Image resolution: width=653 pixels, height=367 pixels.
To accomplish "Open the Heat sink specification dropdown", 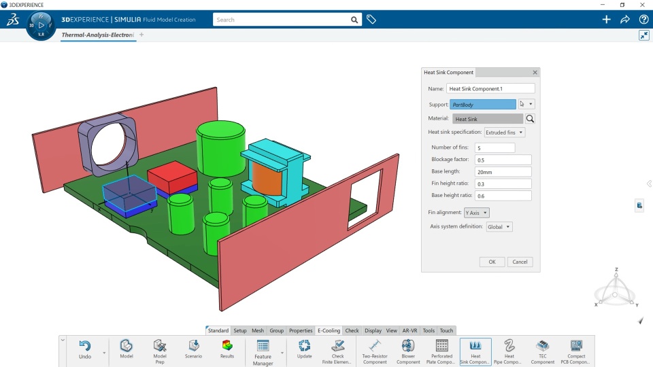I will (x=504, y=133).
